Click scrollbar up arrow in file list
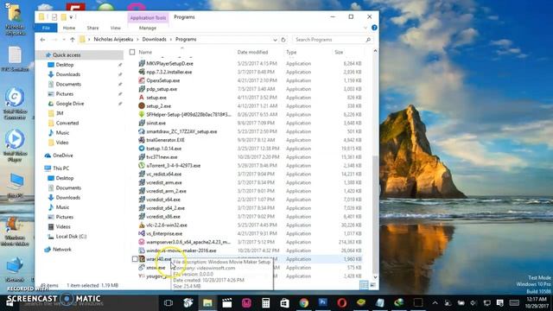Screen dimensions: 553x311 coord(375,51)
